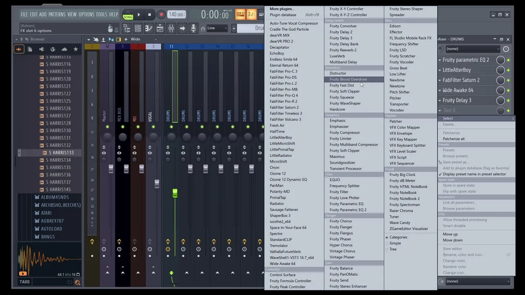
Task: Click the mixer latency clock icon
Action: click(x=506, y=49)
